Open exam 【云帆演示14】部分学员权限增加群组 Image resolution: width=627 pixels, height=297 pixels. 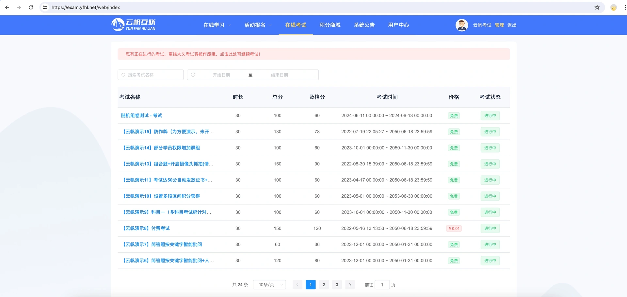click(x=160, y=148)
